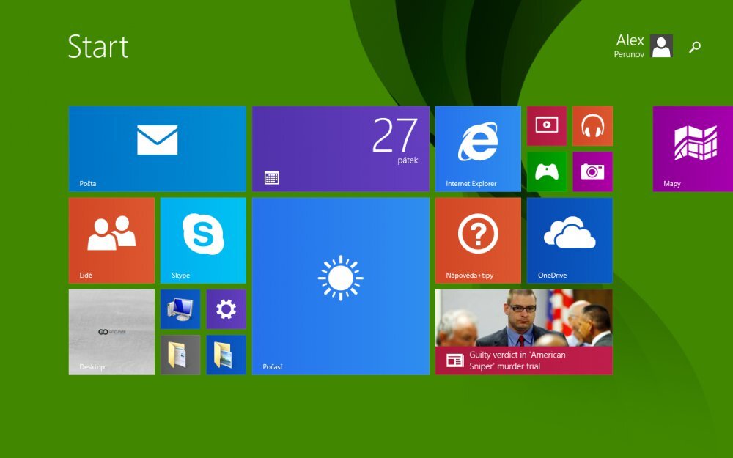Viewport: 733px width, 458px height.
Task: Open the Pošta mail tile
Action: [x=157, y=148]
